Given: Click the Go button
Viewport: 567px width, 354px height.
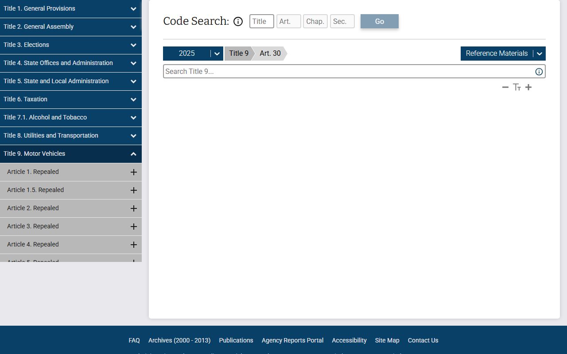Looking at the screenshot, I should 380,21.
